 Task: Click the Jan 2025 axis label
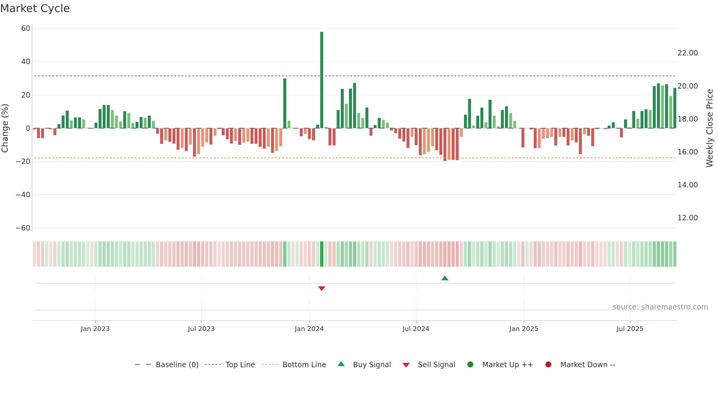click(524, 329)
